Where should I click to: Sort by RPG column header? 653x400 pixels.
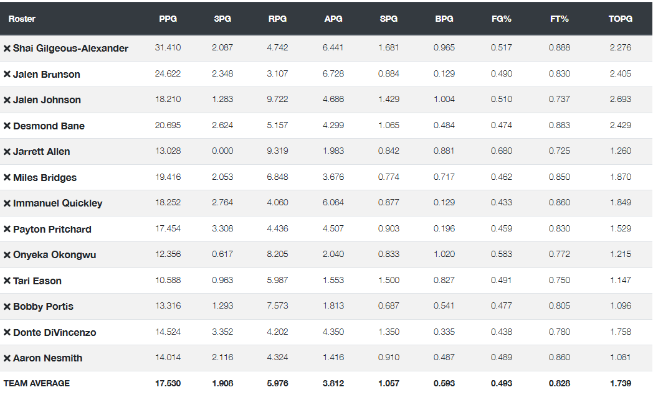(277, 19)
